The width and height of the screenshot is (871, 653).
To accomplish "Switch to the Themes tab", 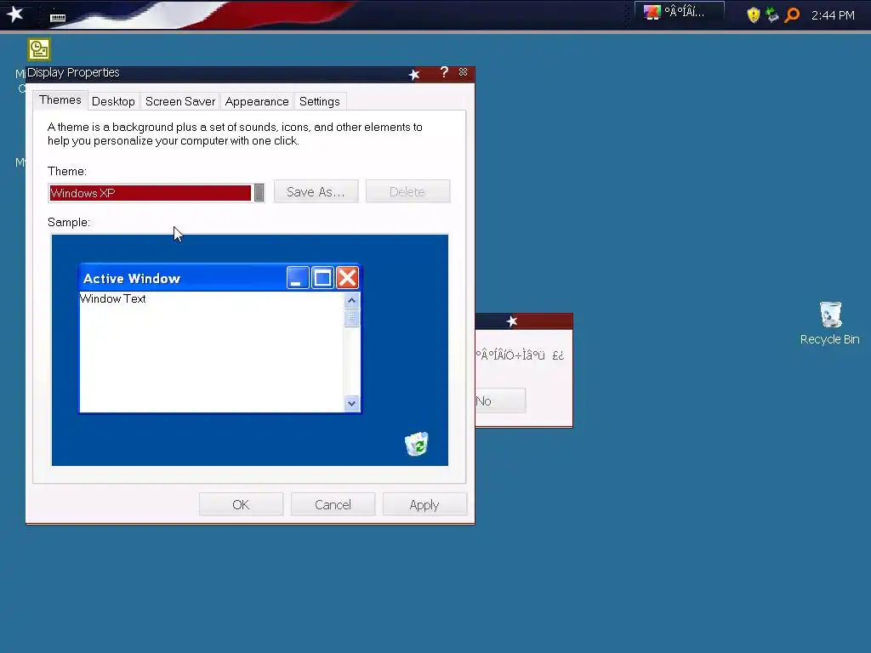I will coord(60,100).
